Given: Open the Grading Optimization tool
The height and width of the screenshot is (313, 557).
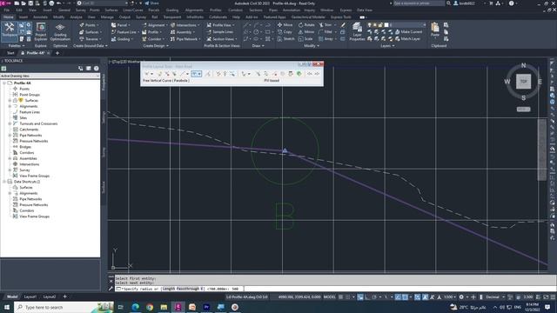Looking at the screenshot, I should [60, 32].
